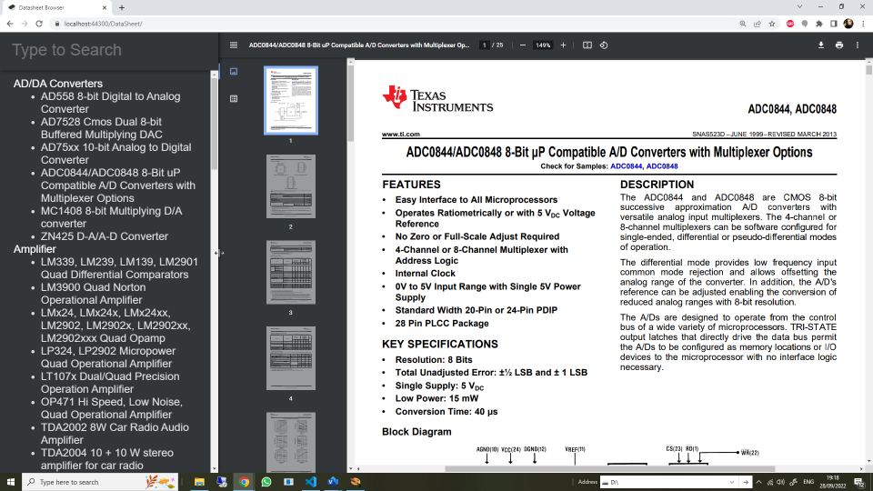Open LMx24 LM2902 Quad Opamp datasheet
The height and width of the screenshot is (491, 873).
[115, 326]
